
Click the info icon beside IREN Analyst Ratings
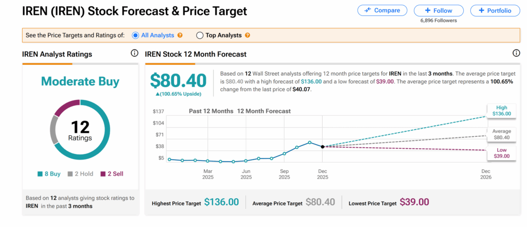pos(134,54)
